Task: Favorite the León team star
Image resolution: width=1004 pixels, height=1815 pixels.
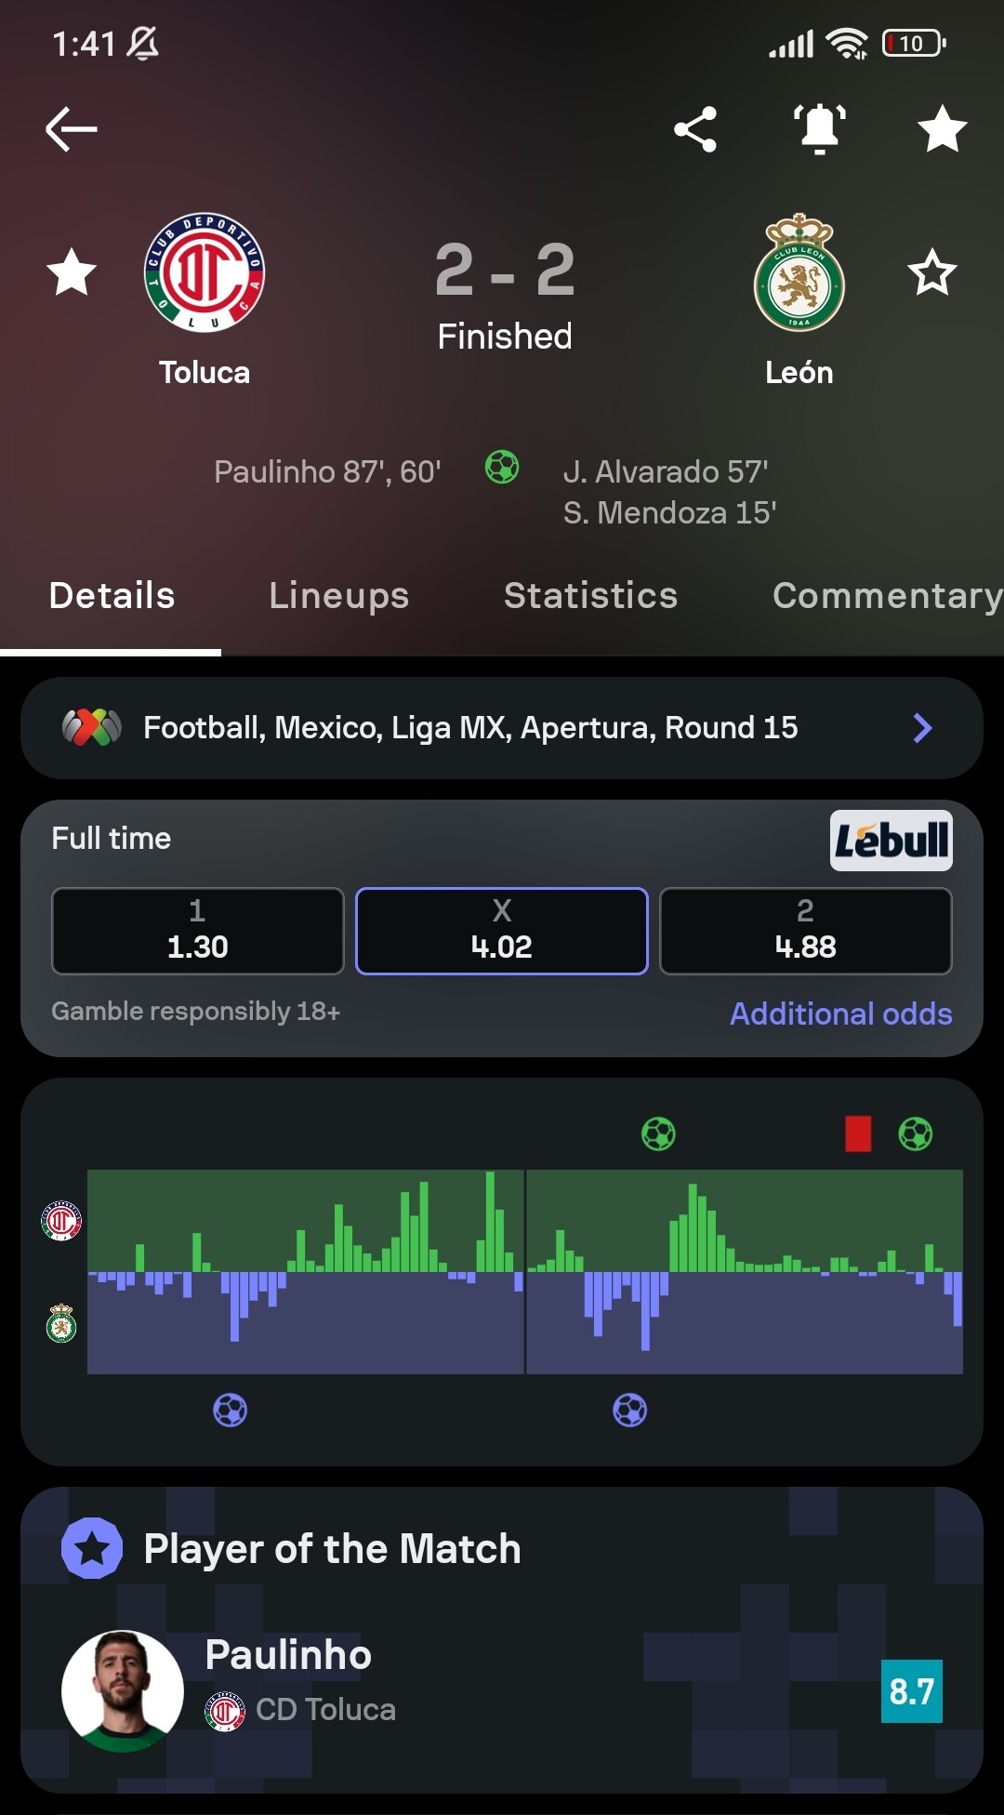Action: 931,272
